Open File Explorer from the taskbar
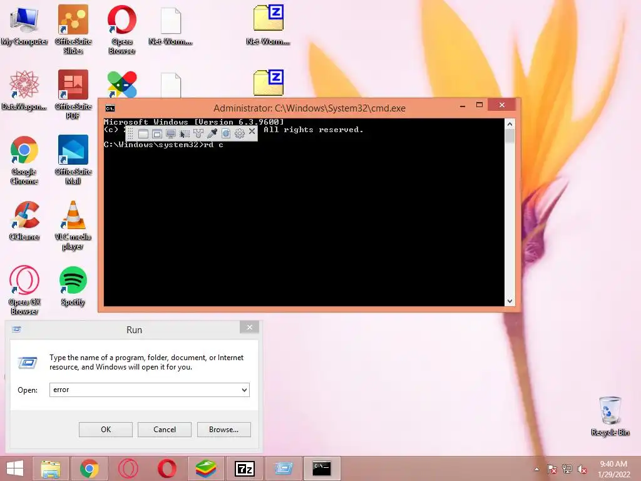Screen dimensions: 641x481 click(51, 468)
